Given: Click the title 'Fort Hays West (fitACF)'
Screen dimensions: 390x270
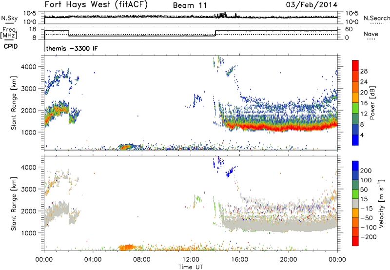Looking at the screenshot, I should coord(96,4).
